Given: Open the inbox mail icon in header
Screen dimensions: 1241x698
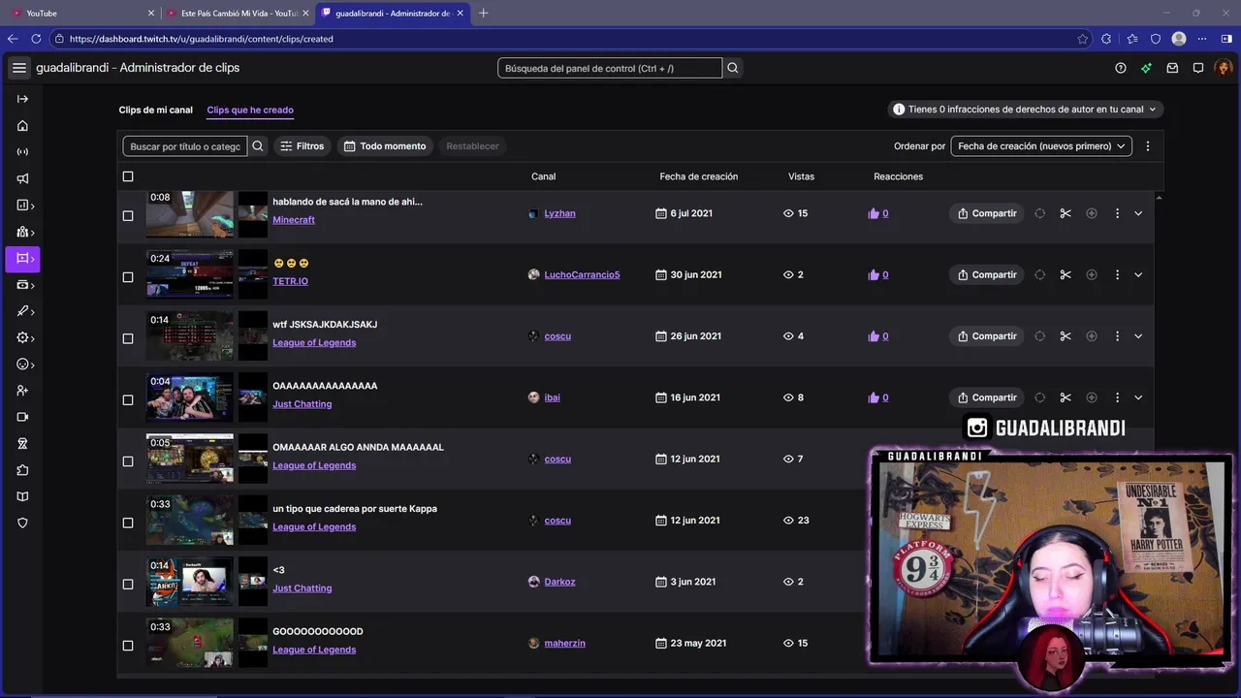Looking at the screenshot, I should click(x=1172, y=68).
